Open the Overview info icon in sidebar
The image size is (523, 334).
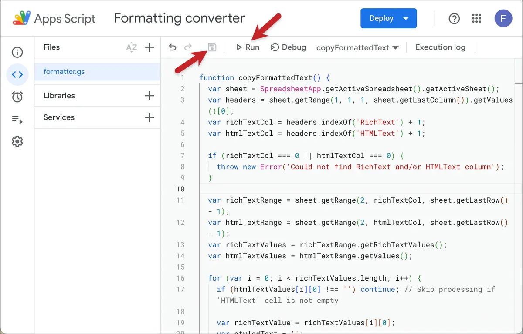(17, 53)
